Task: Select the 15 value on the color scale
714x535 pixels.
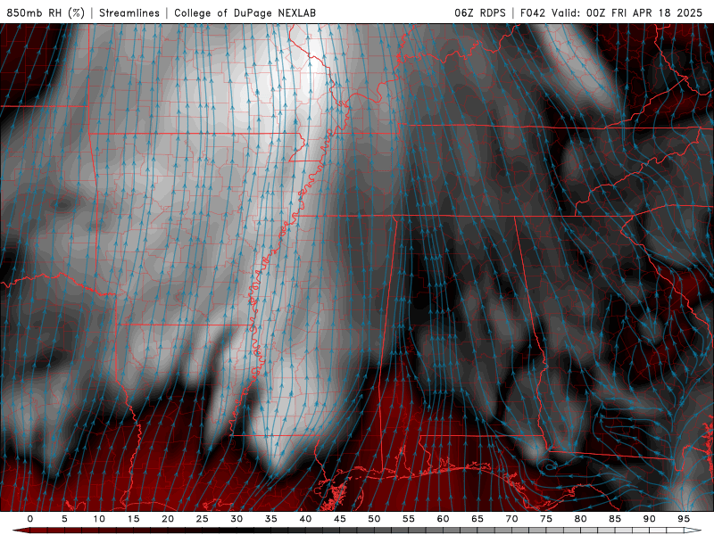Action: tap(133, 519)
